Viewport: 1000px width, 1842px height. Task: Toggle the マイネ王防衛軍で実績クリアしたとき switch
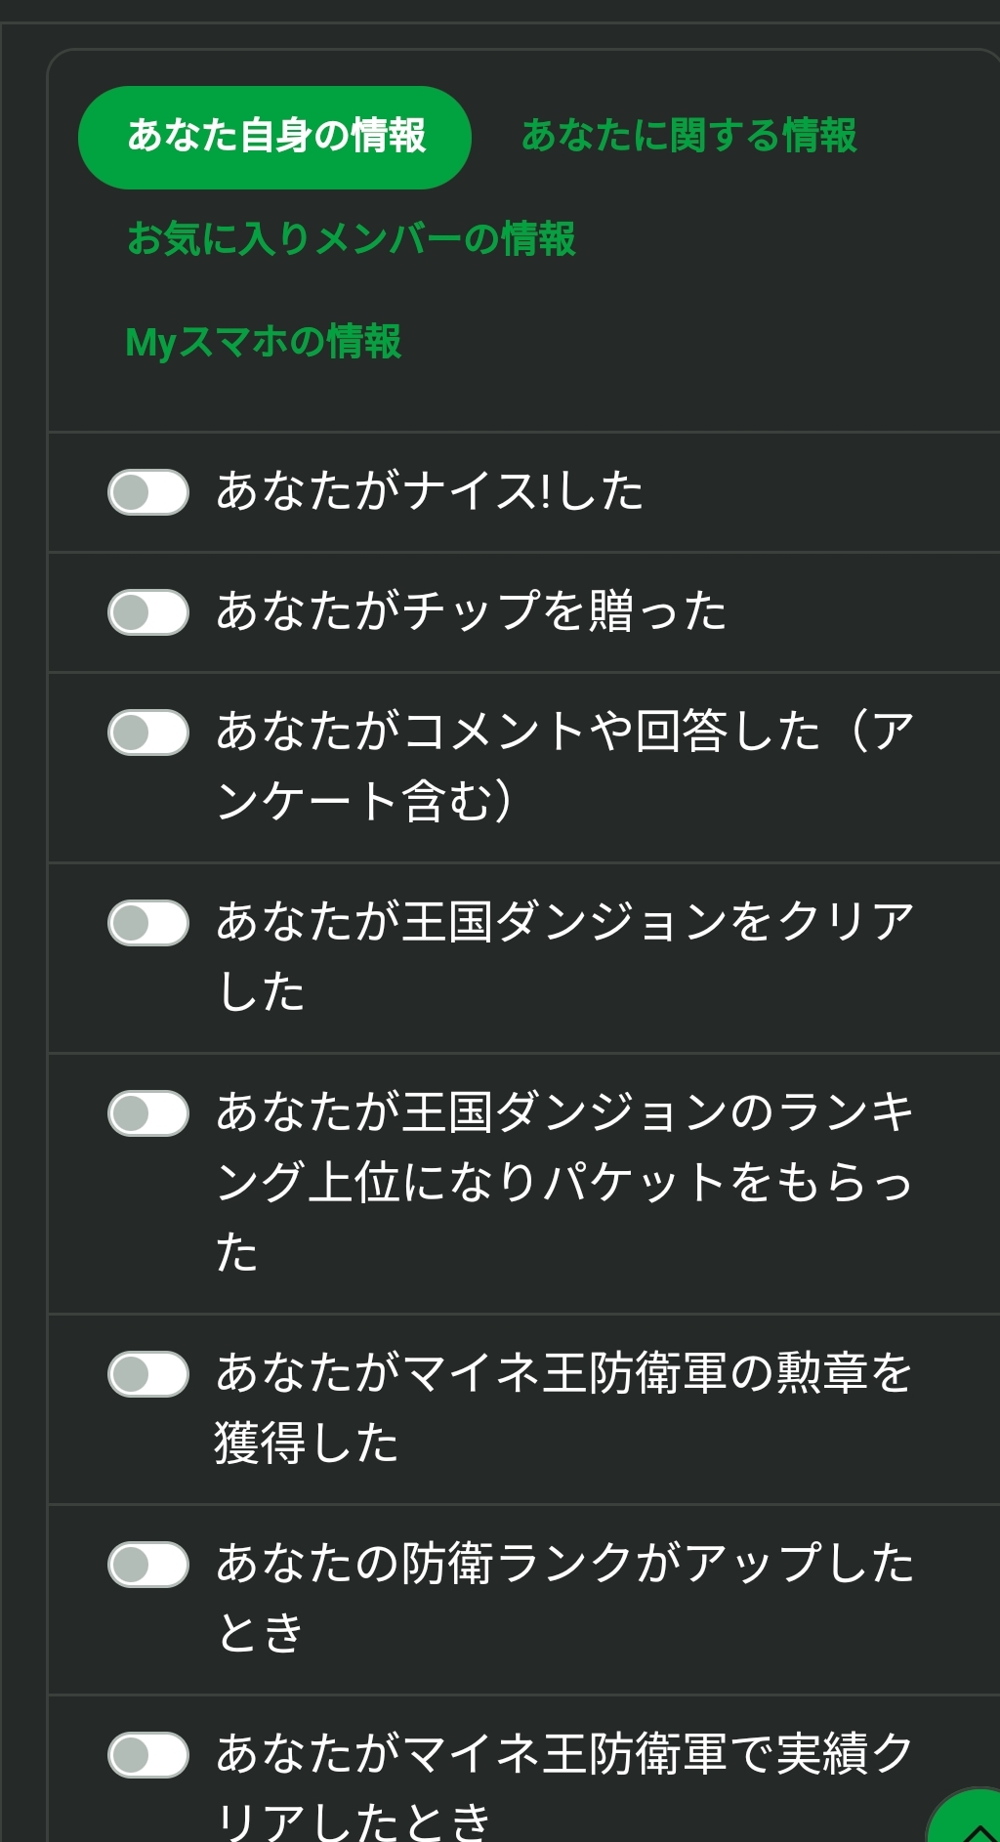[148, 1755]
